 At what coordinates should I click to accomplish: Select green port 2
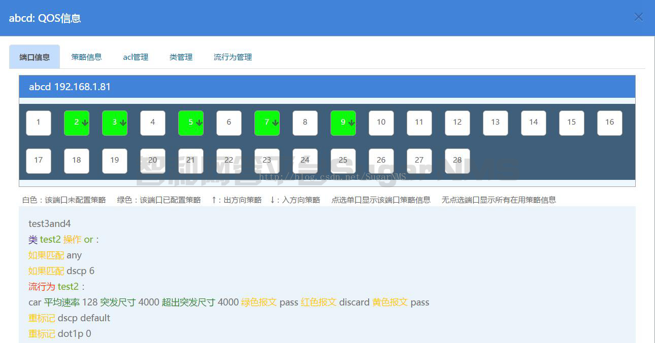pos(77,123)
